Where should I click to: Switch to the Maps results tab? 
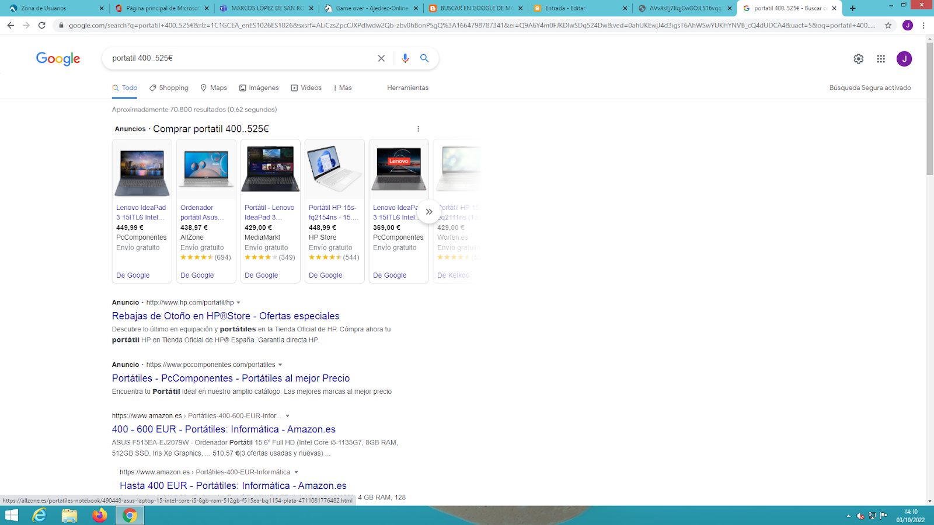[214, 88]
